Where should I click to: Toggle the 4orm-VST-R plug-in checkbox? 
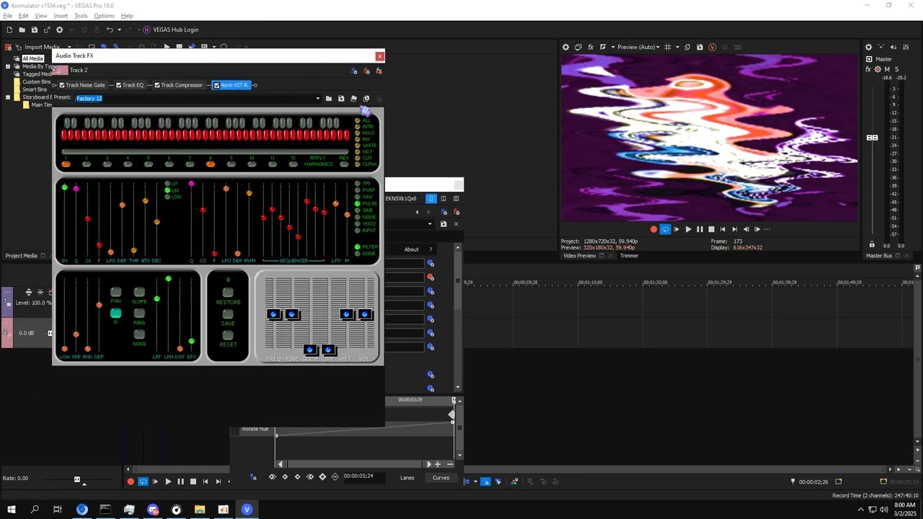216,85
